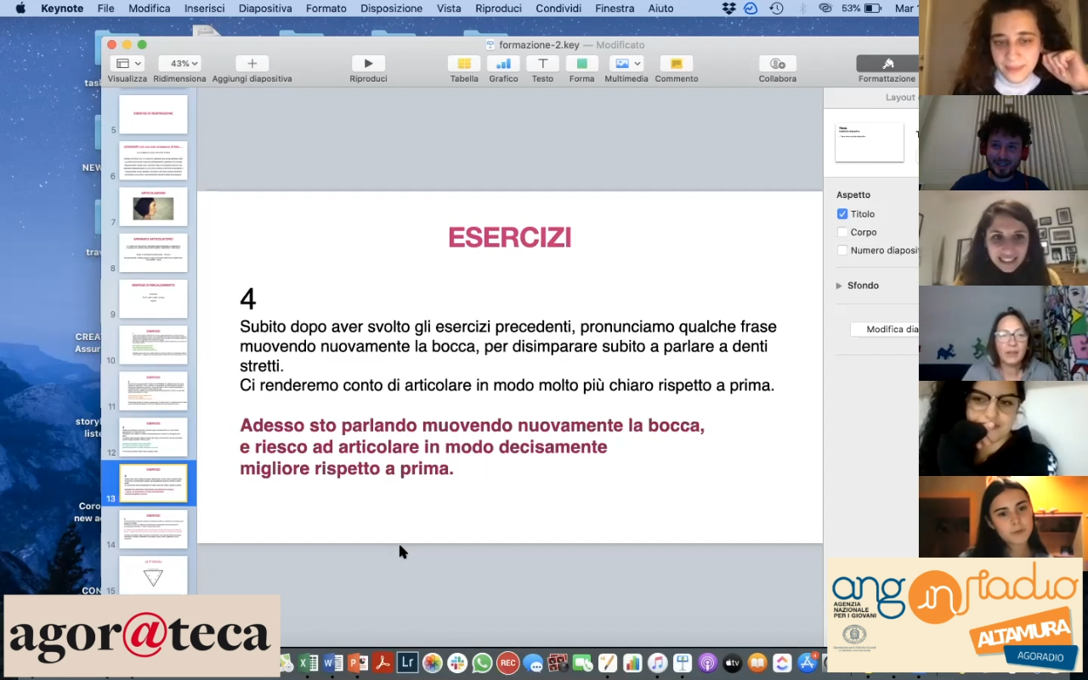1088x680 pixels.
Task: Select slide 12 thumbnail in navigator
Action: pos(153,436)
